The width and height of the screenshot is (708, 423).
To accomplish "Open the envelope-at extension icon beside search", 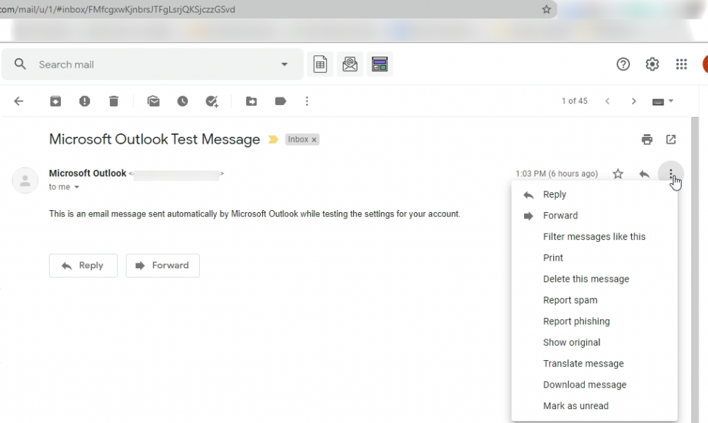I will tap(350, 64).
